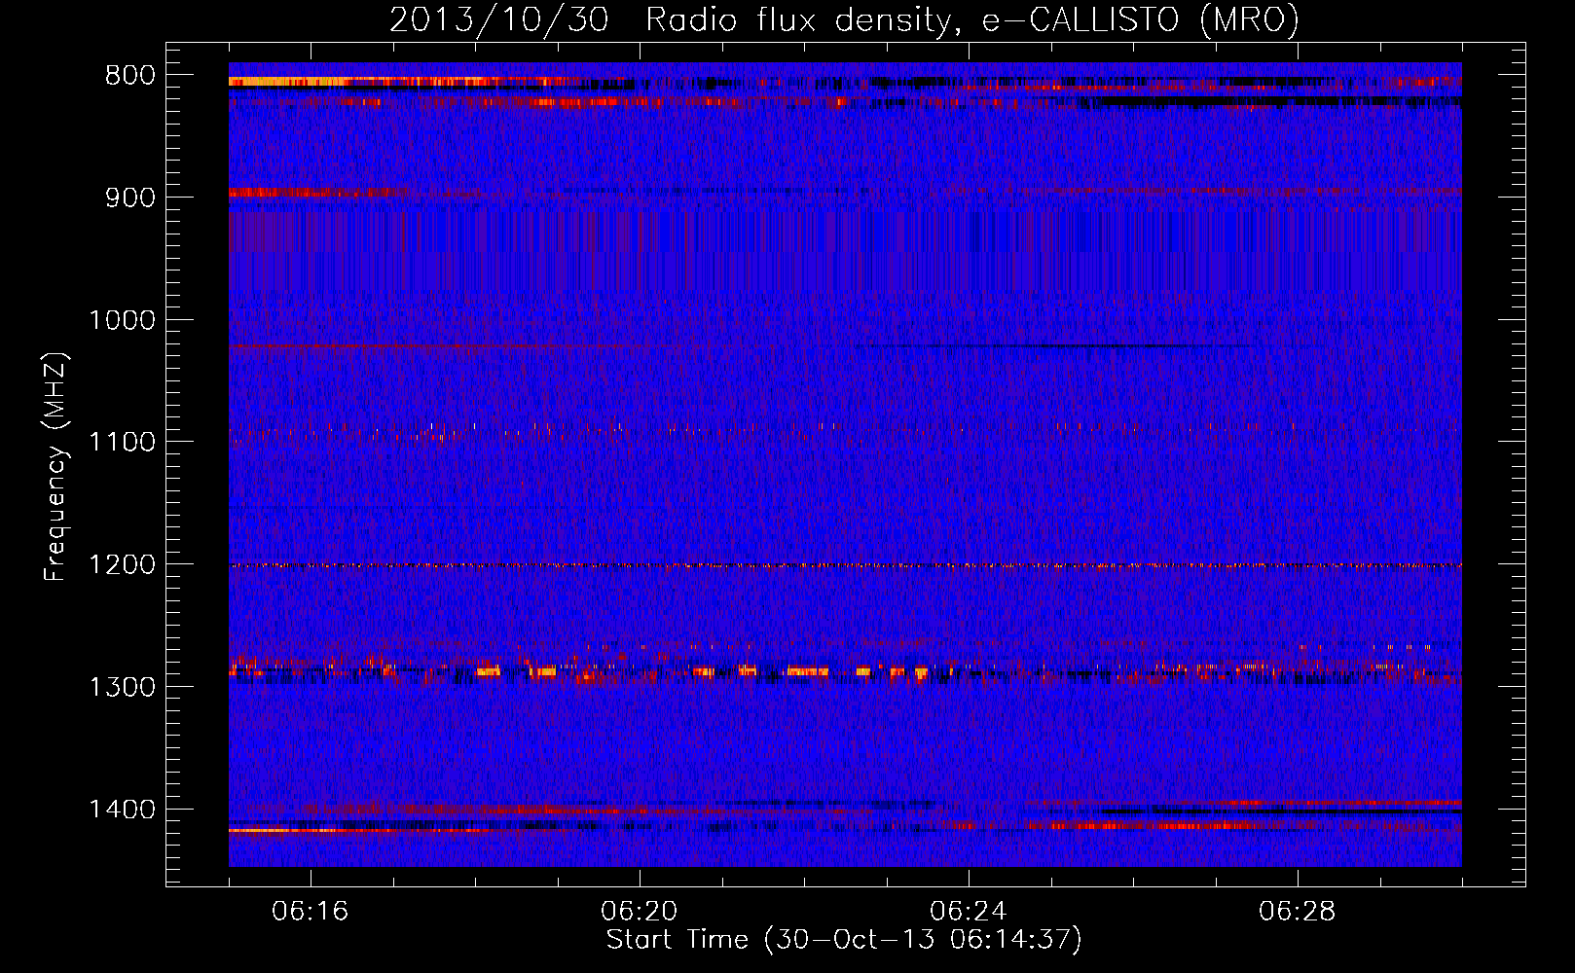Click the 06:20 time tick label

[x=640, y=912]
